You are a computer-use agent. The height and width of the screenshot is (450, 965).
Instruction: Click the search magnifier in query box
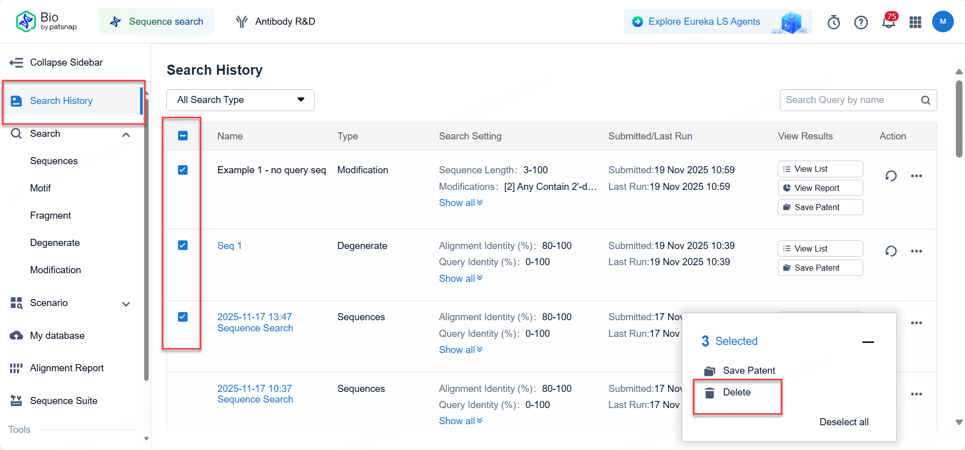pyautogui.click(x=926, y=100)
